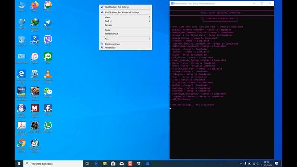Viewport: 297px width, 167px height.
Task: Switch to the console window taskbar icon
Action: click(147, 164)
